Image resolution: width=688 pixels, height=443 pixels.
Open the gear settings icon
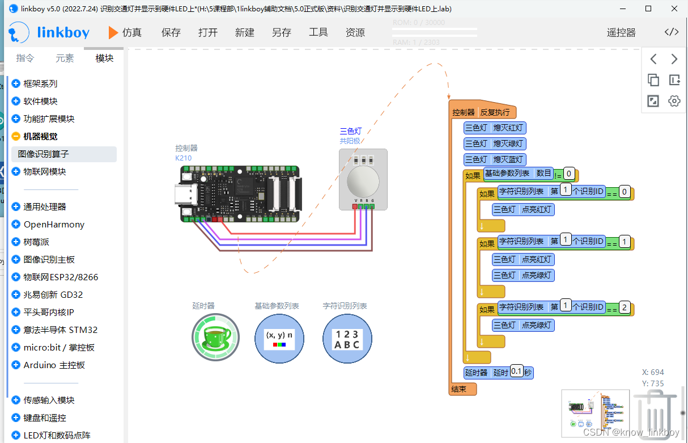674,101
